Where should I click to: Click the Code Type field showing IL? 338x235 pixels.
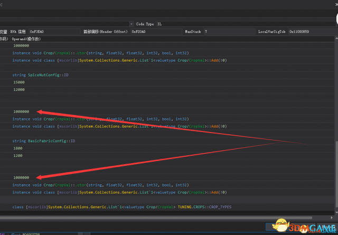point(247,24)
